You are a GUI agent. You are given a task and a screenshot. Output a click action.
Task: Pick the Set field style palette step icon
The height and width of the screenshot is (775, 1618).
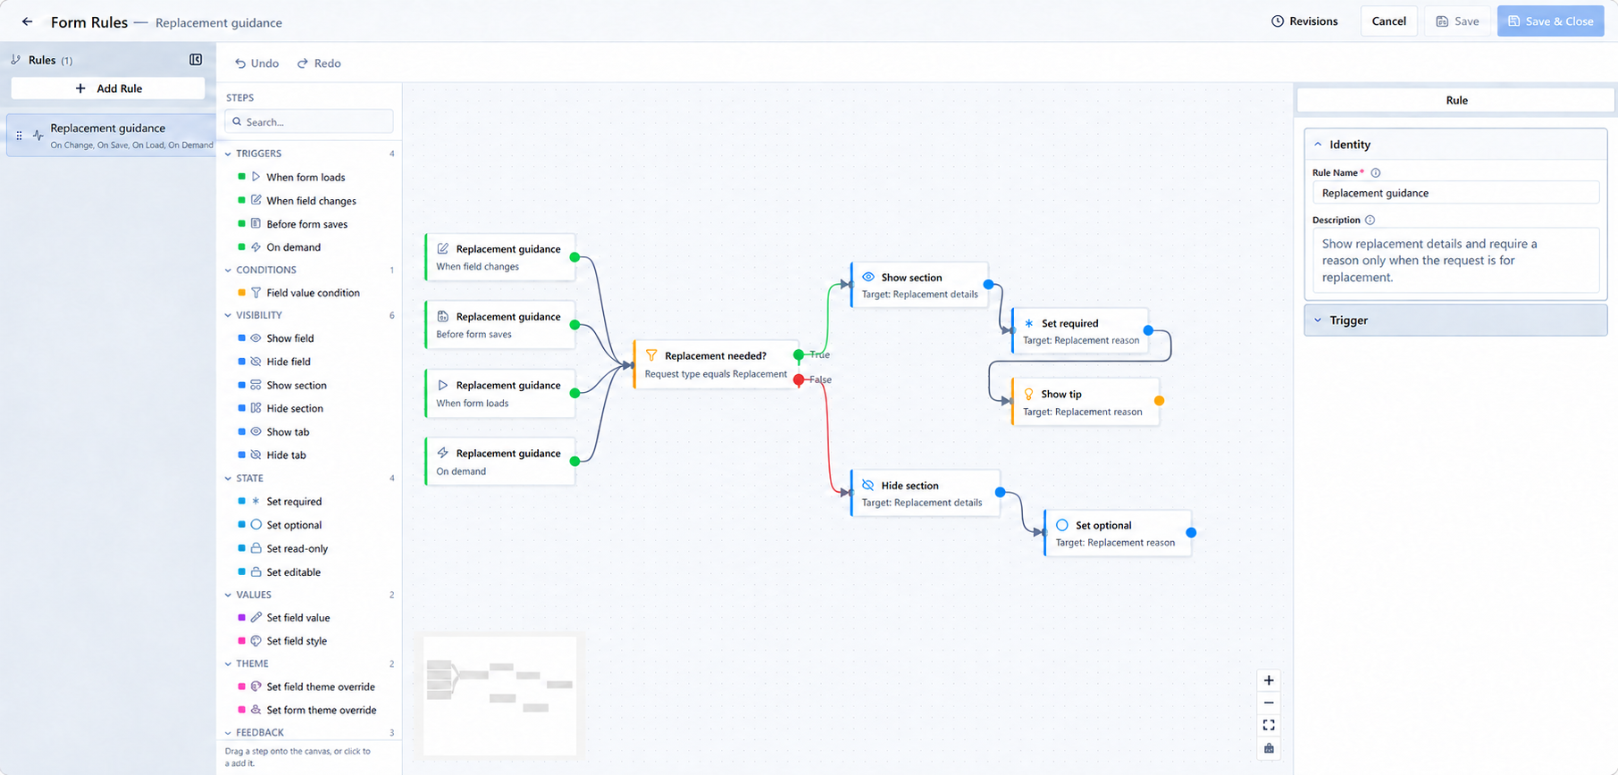[256, 640]
